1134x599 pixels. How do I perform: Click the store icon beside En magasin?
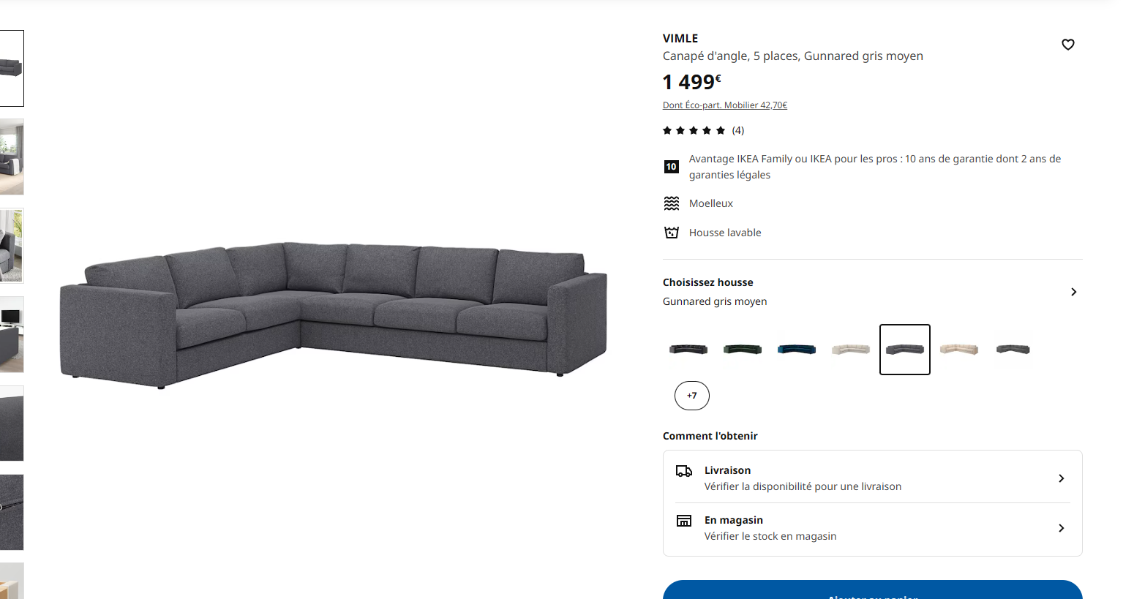point(683,521)
